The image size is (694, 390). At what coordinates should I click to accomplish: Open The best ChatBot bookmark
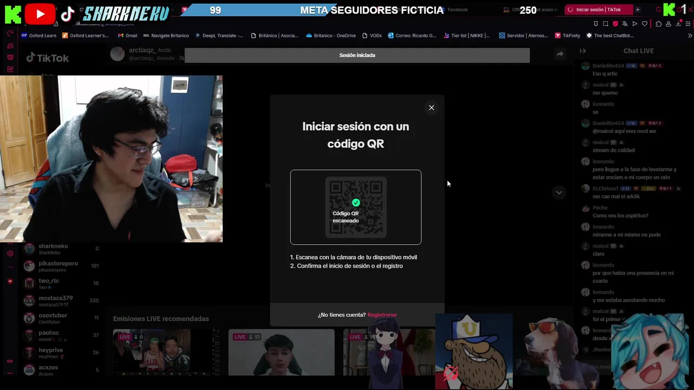tap(609, 36)
